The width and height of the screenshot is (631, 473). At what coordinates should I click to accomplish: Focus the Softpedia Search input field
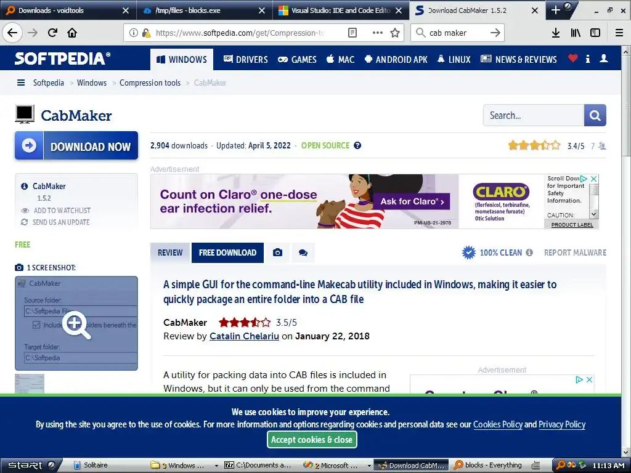pos(533,115)
